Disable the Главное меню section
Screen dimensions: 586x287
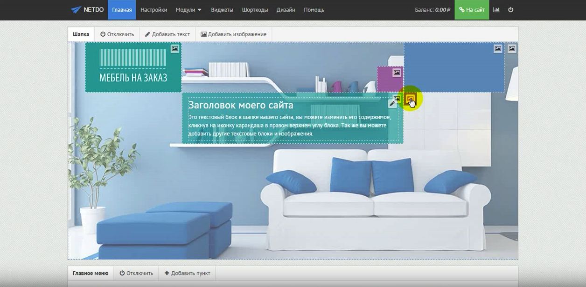click(x=136, y=274)
